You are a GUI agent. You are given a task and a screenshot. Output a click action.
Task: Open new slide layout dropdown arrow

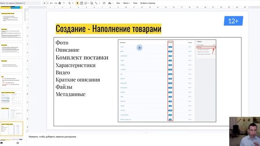pos(48,3)
